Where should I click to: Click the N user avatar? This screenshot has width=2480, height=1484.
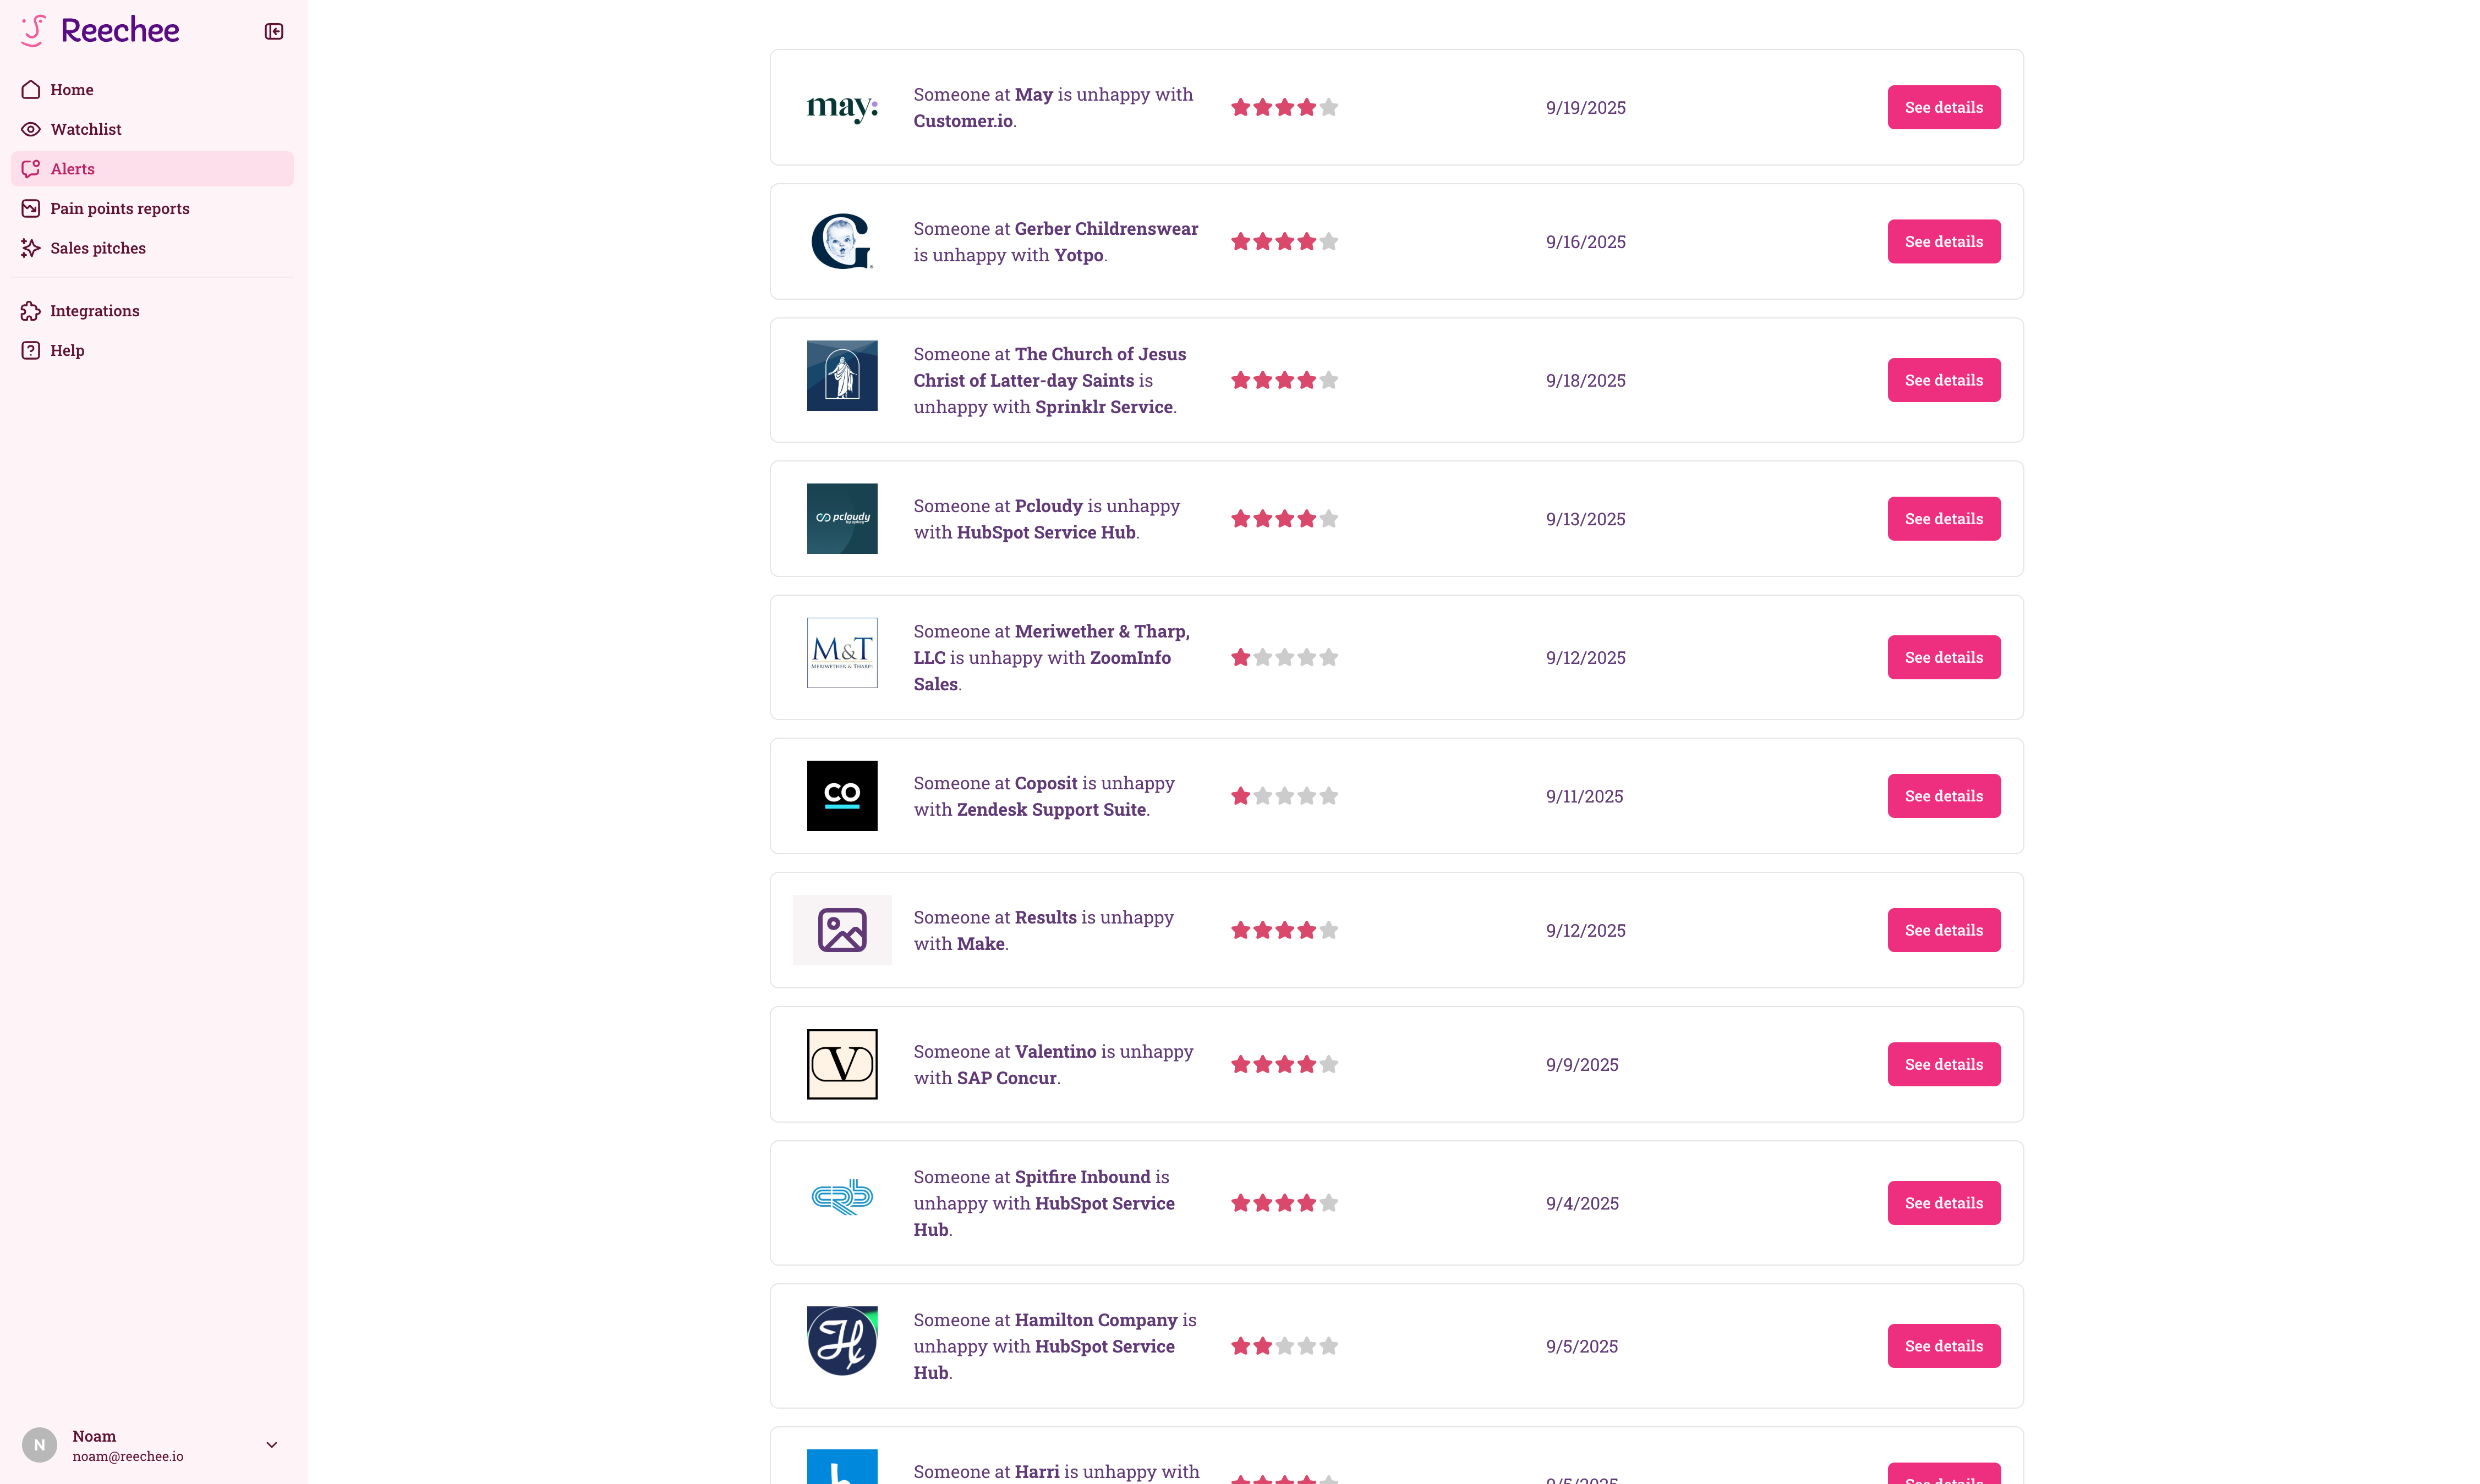39,1445
